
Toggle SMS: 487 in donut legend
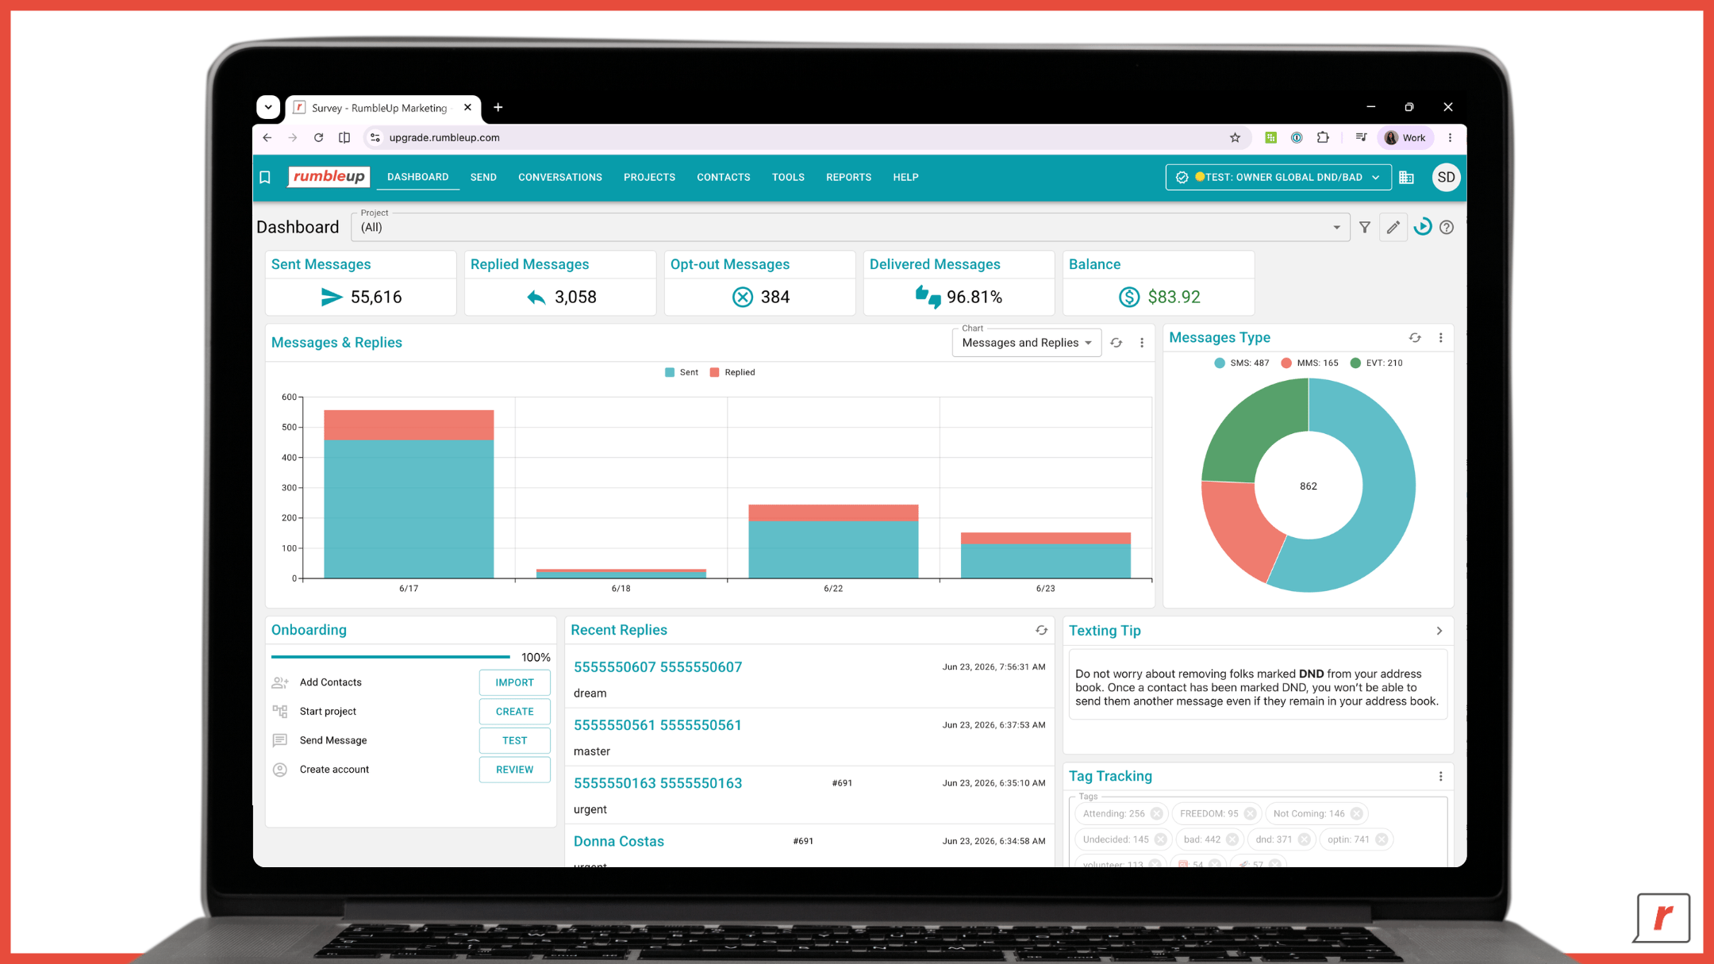click(1242, 363)
